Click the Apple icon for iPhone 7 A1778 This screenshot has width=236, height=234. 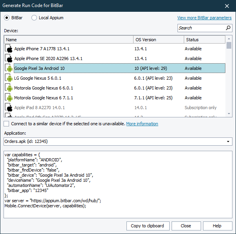[9, 49]
